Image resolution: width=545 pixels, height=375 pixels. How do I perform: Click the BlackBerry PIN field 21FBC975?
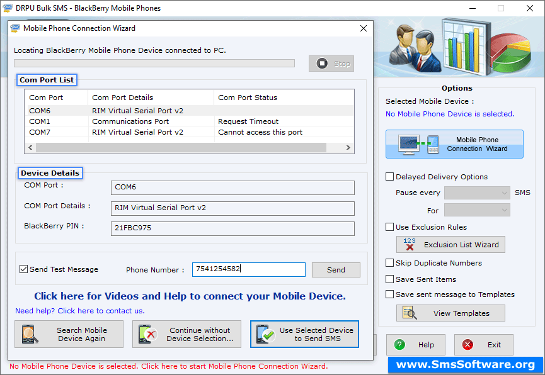pyautogui.click(x=232, y=228)
